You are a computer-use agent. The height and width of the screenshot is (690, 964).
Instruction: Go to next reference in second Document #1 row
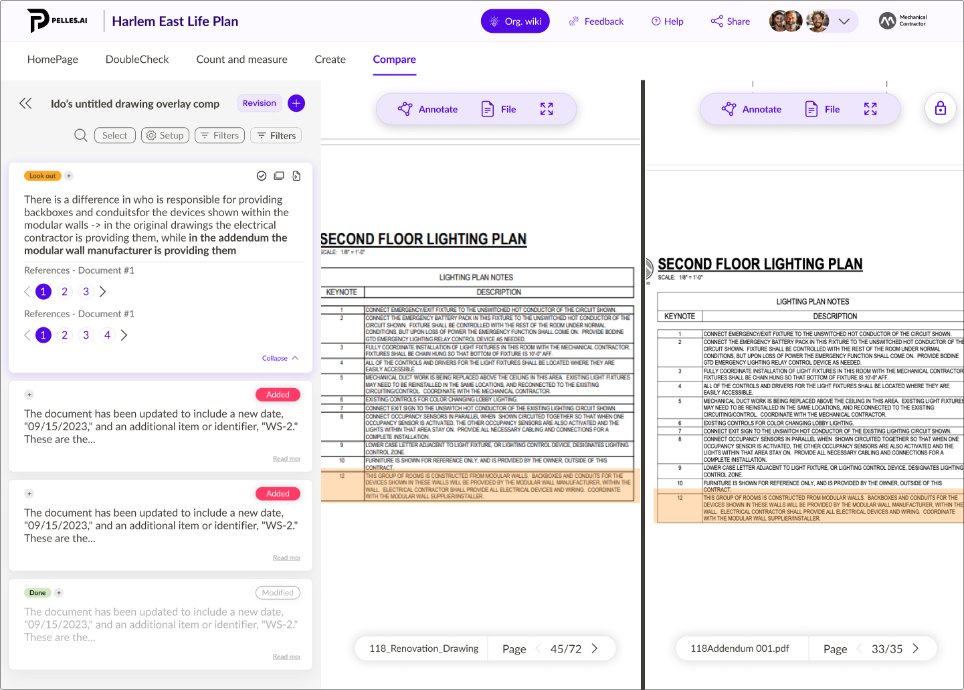tap(124, 335)
